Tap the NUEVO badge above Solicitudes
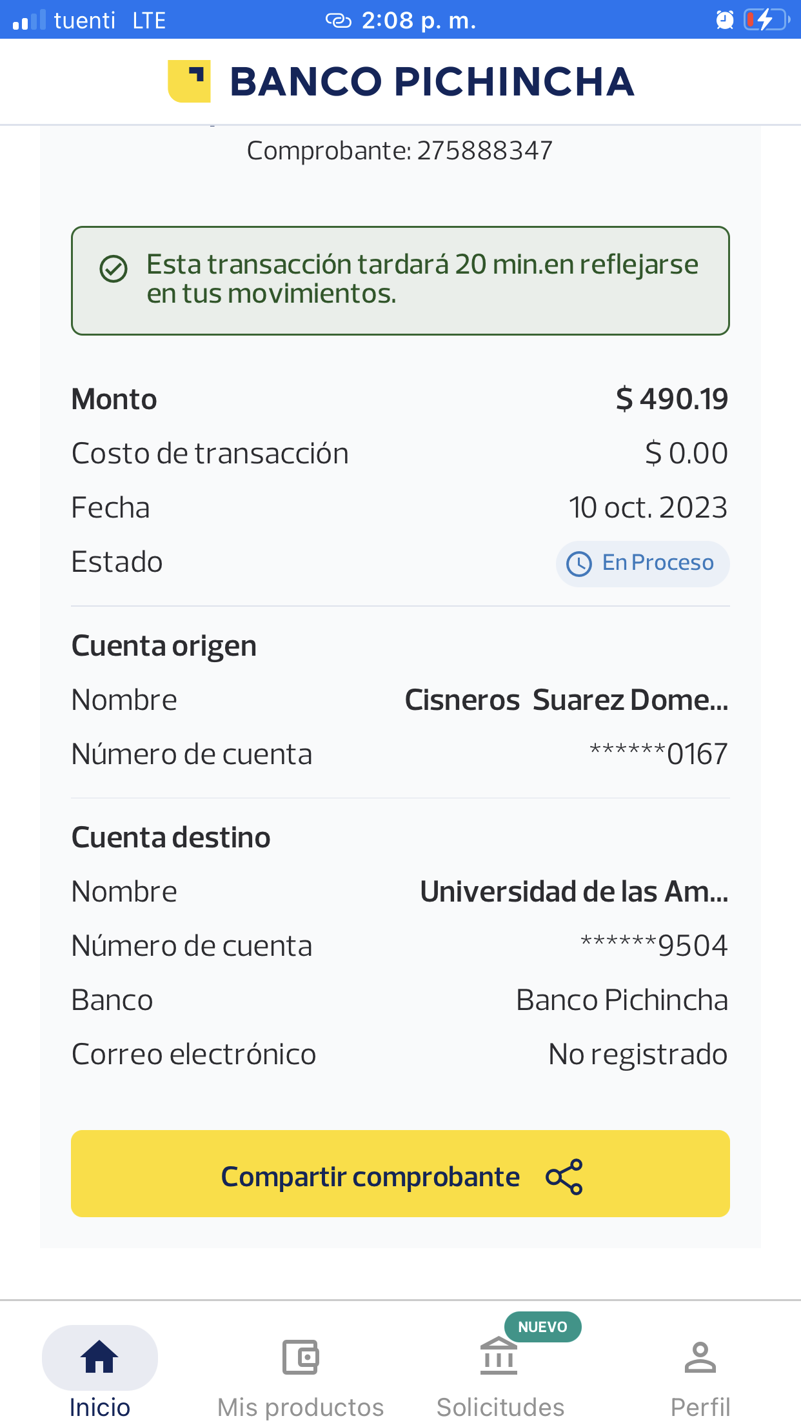 (x=542, y=1327)
